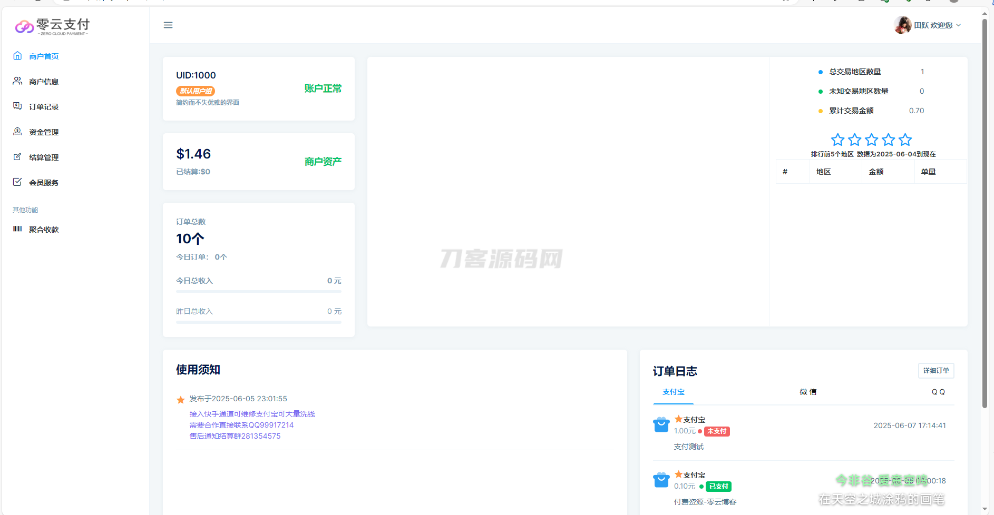Open 订单记录 from the sidebar
This screenshot has height=515, width=994.
44,106
